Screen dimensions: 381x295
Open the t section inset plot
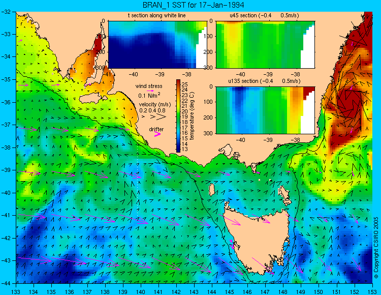pyautogui.click(x=157, y=45)
